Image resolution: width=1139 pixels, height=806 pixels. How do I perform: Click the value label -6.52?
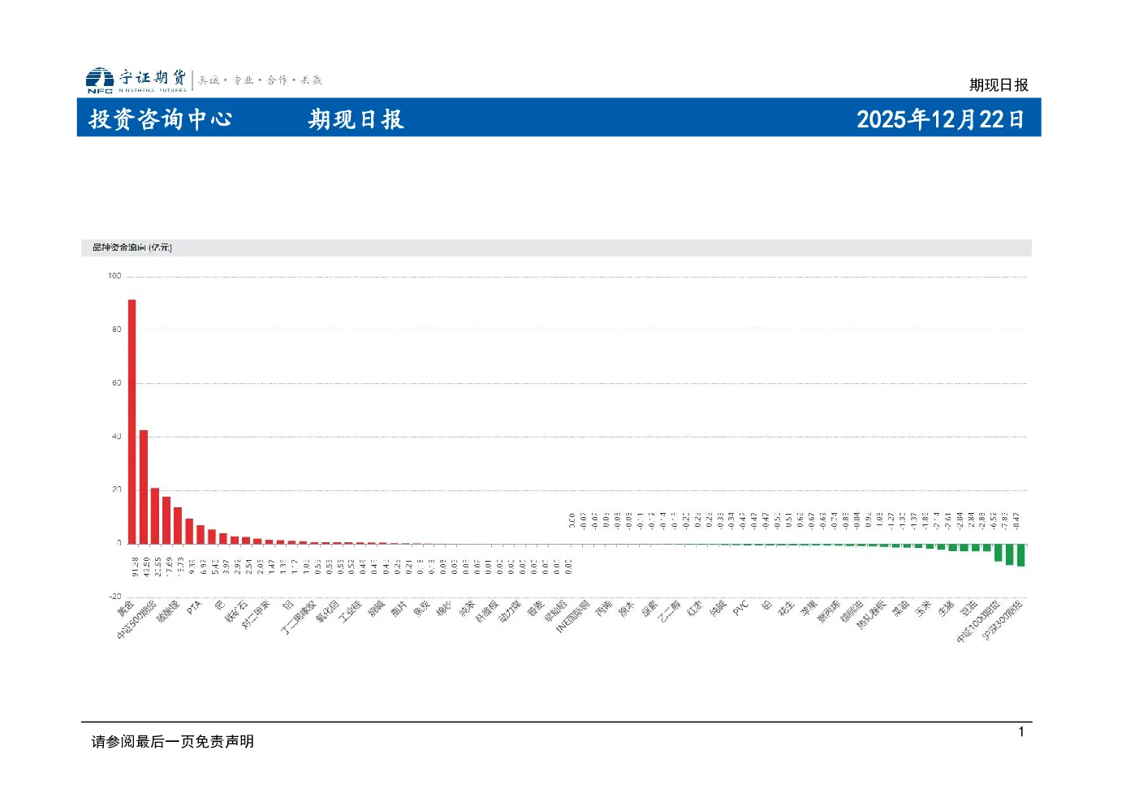click(x=994, y=520)
